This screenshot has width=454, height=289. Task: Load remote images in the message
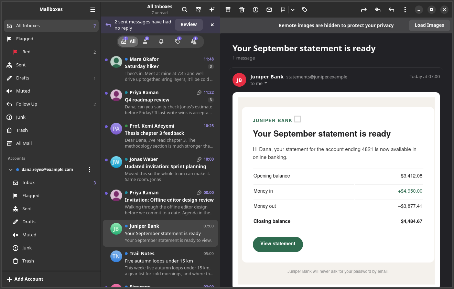[x=429, y=25]
